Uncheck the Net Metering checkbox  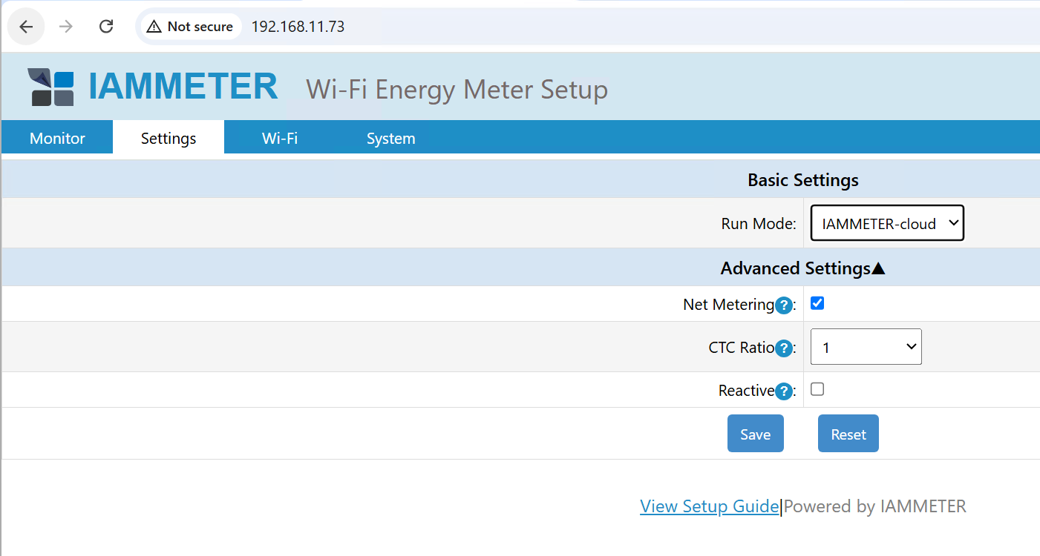[817, 303]
